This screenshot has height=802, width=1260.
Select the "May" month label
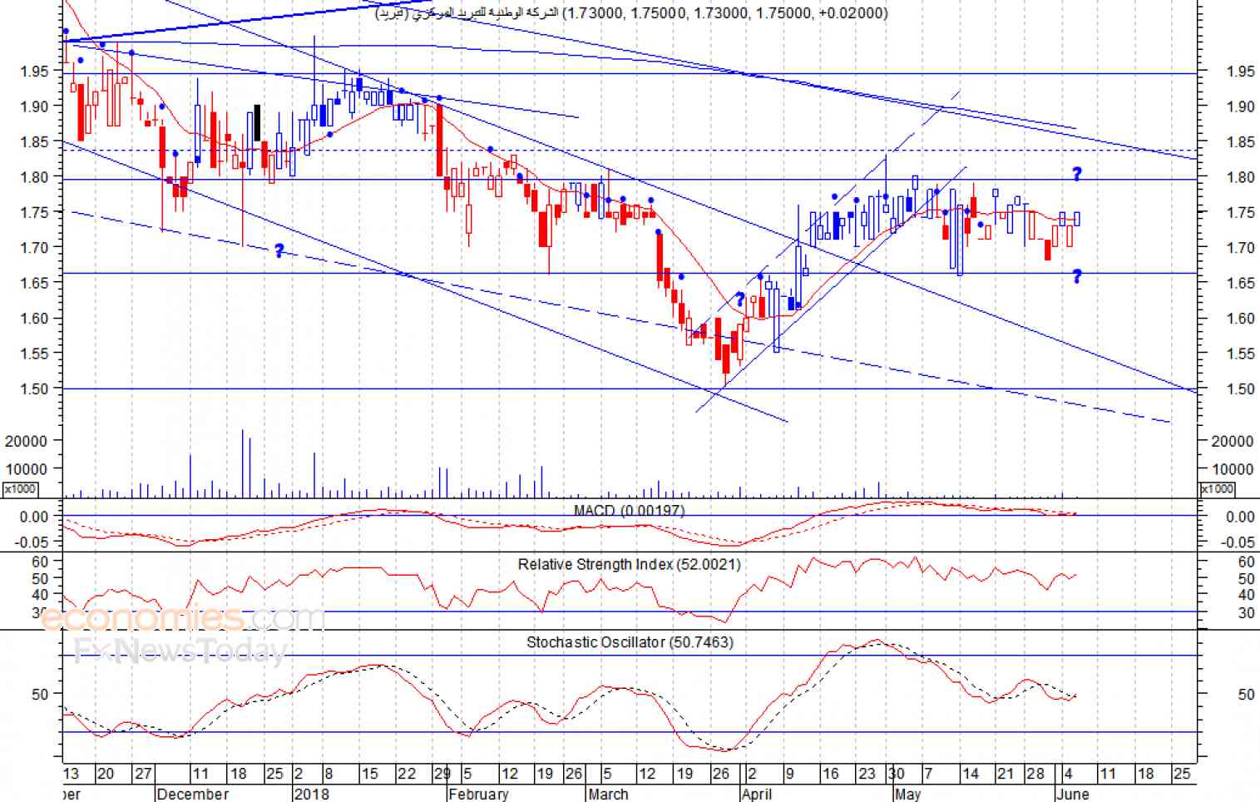coord(908,794)
